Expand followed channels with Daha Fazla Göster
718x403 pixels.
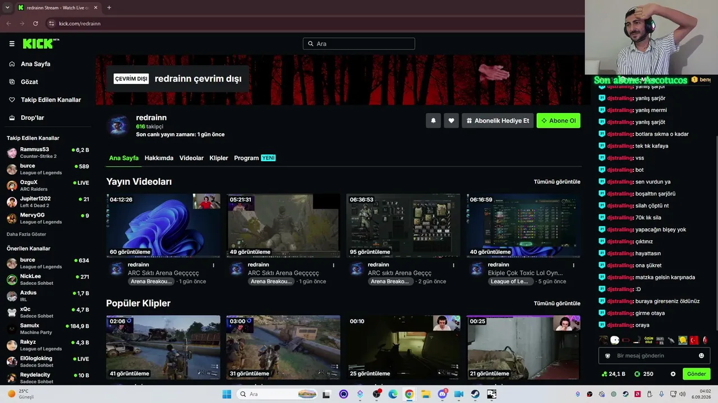pyautogui.click(x=26, y=234)
